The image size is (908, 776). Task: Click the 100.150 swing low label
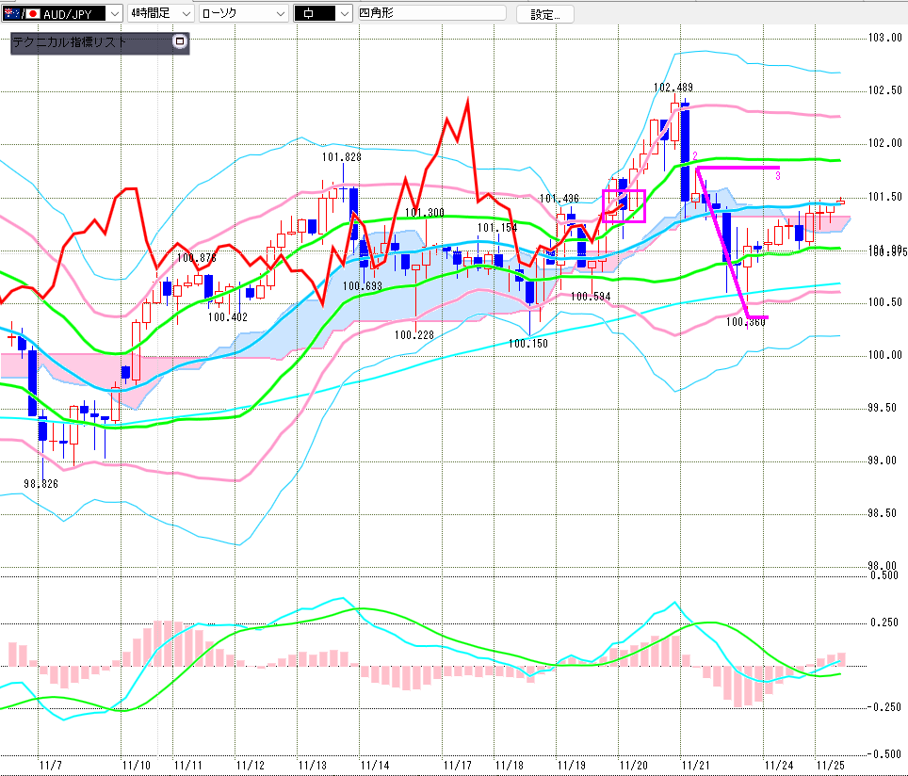pos(527,344)
